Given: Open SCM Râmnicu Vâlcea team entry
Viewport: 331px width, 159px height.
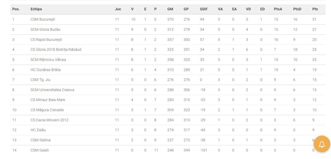Looking at the screenshot, I should click(x=48, y=60).
